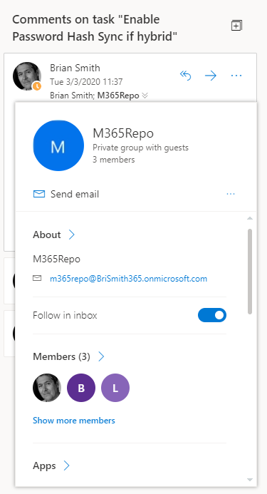Image resolution: width=267 pixels, height=494 pixels.
Task: Open the message more actions ellipsis
Action: (x=236, y=76)
